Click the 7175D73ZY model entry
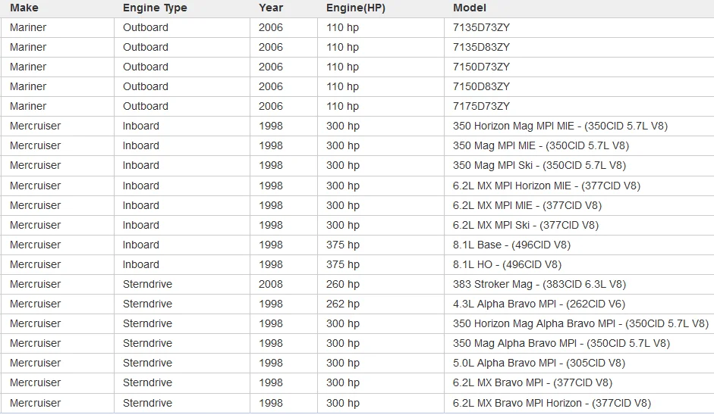714x415 pixels. [x=481, y=106]
